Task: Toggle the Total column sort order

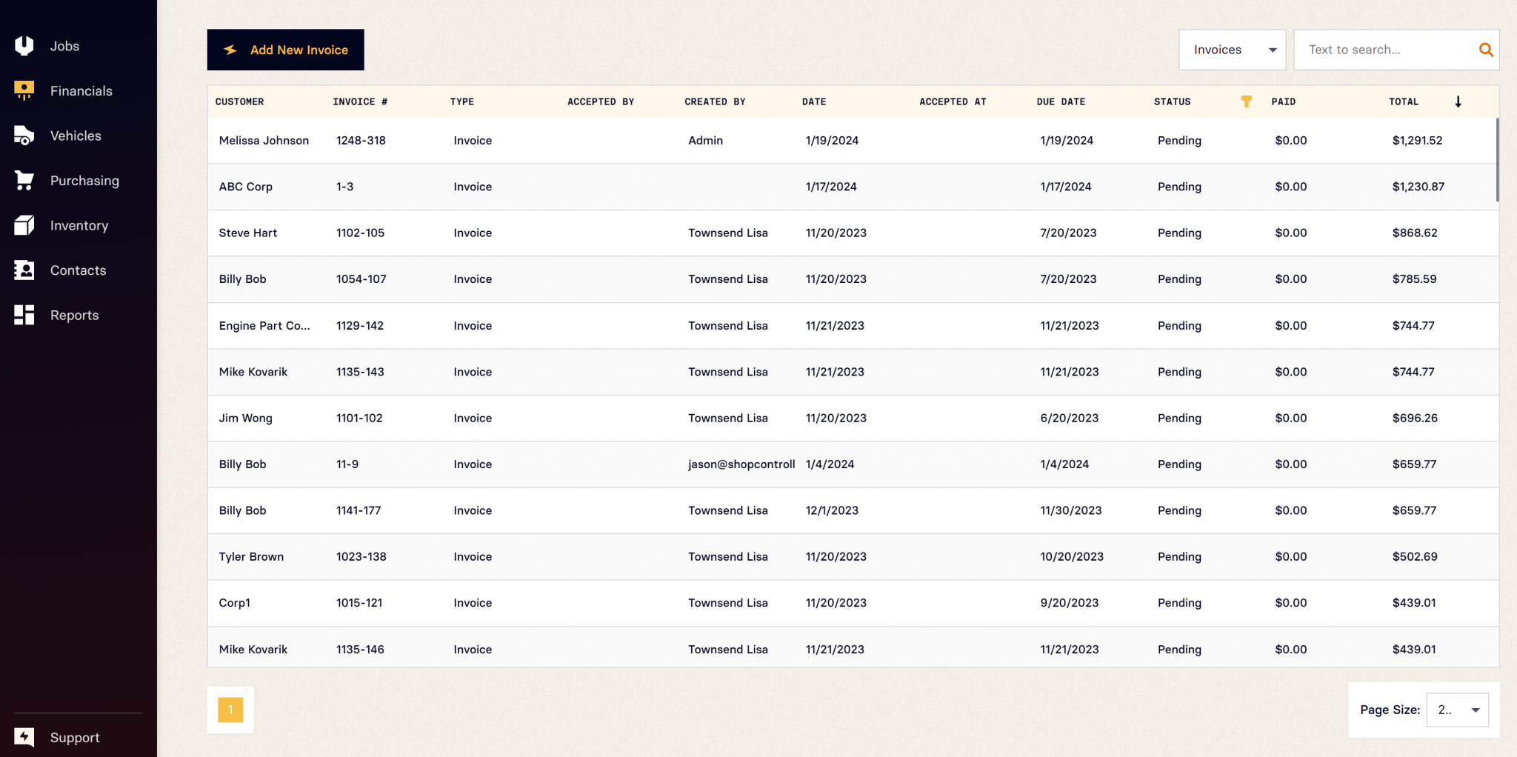Action: tap(1458, 101)
